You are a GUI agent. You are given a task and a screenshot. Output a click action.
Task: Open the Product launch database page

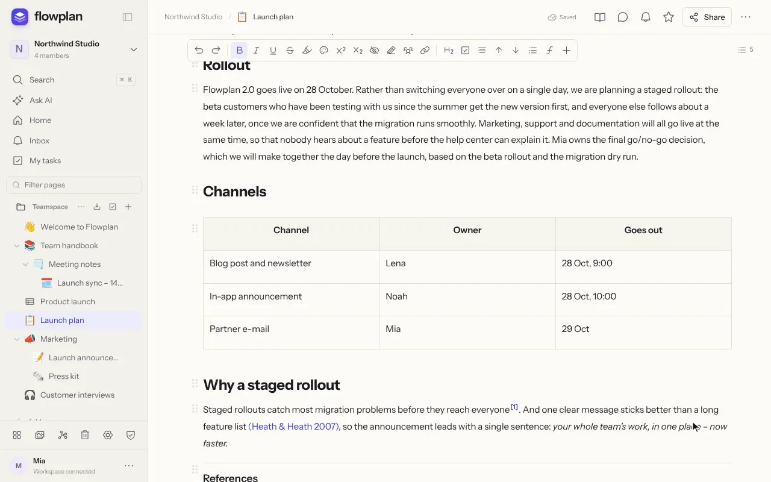67,301
